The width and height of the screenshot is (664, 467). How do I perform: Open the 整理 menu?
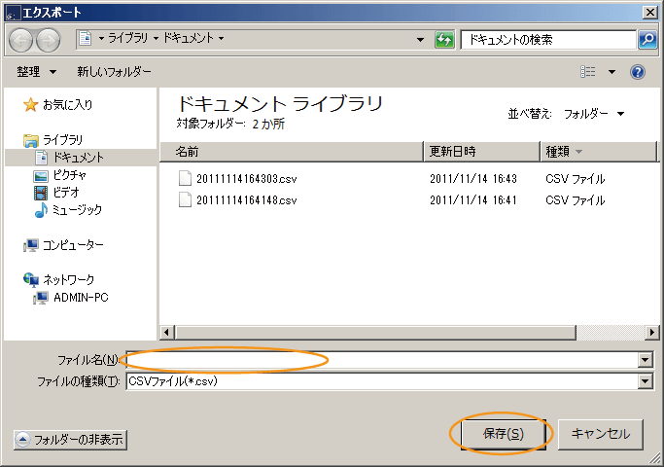coord(37,72)
